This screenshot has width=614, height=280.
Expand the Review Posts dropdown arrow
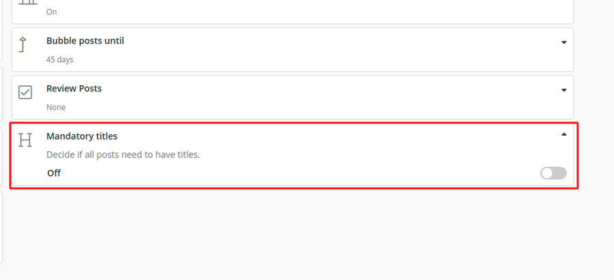pos(564,90)
